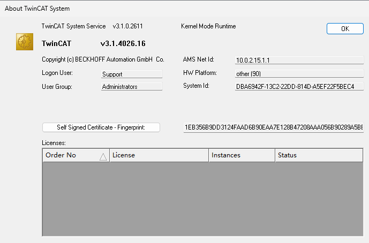Select the HW Platform value field
Viewport: 369px width, 243px height.
(x=299, y=73)
